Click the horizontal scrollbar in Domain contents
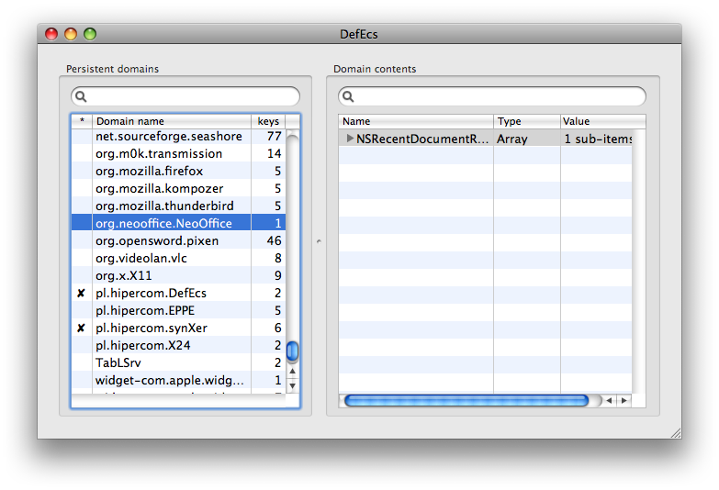The height and width of the screenshot is (490, 719). click(466, 401)
